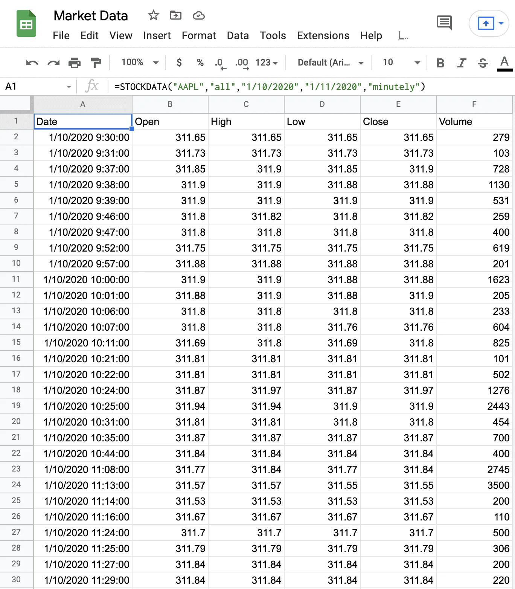The width and height of the screenshot is (515, 589).
Task: Select row 15 header
Action: [x=16, y=342]
